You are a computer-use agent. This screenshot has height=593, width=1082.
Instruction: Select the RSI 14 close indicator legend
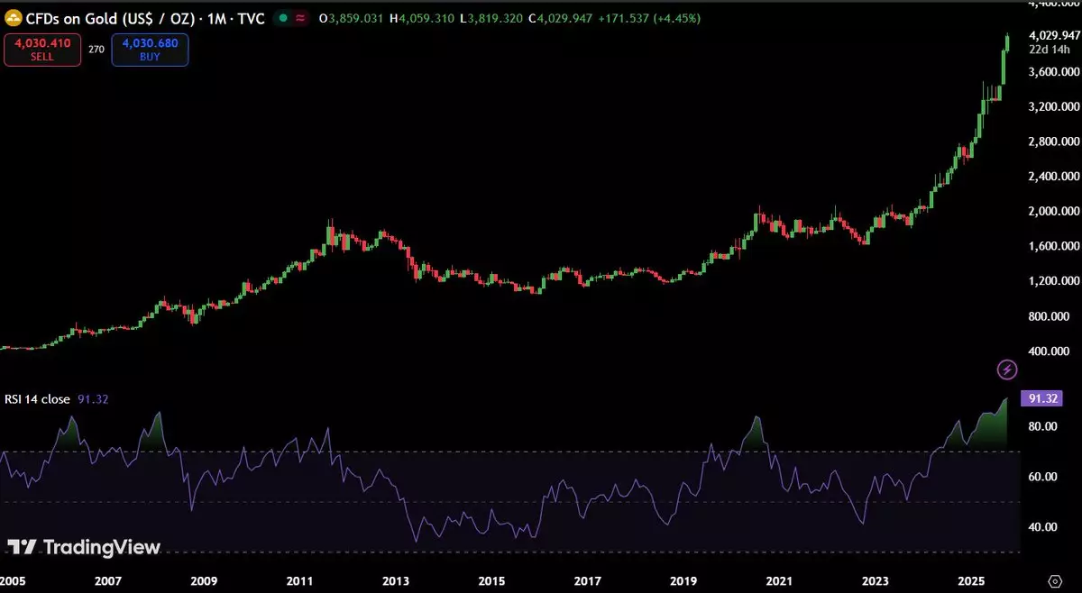pos(37,399)
